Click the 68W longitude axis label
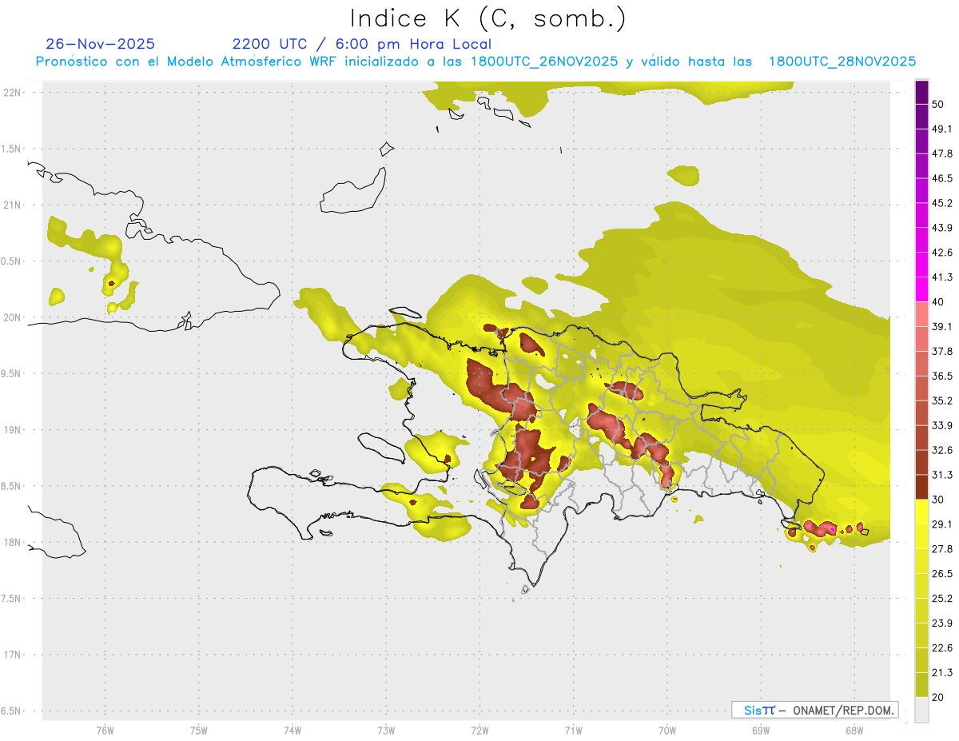959x741 pixels. [x=854, y=730]
